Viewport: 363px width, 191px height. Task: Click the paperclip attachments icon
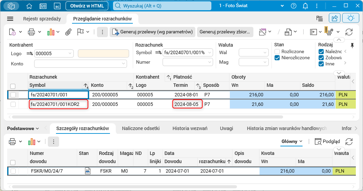point(68,32)
